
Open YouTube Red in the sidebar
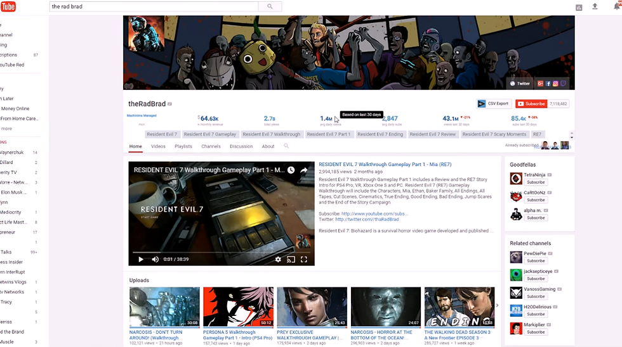pos(12,65)
